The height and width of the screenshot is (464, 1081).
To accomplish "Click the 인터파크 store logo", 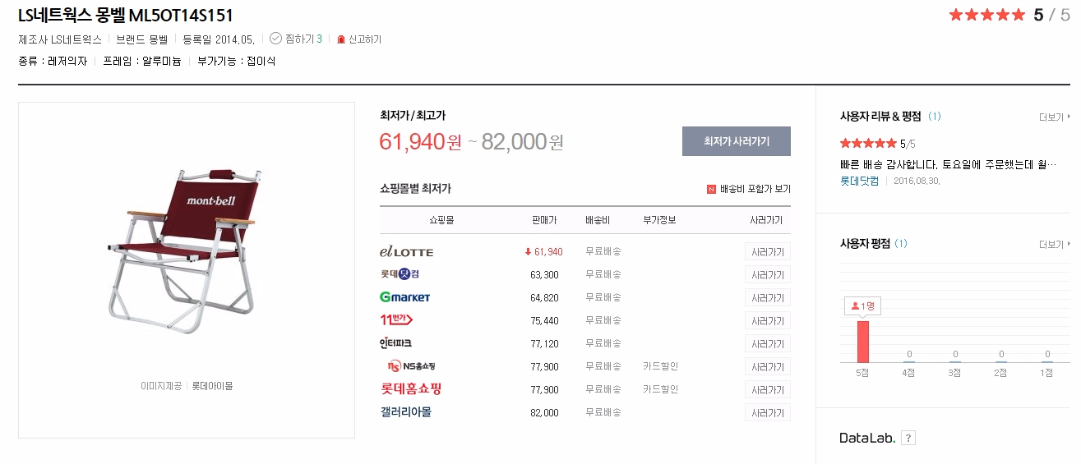I will [x=395, y=343].
